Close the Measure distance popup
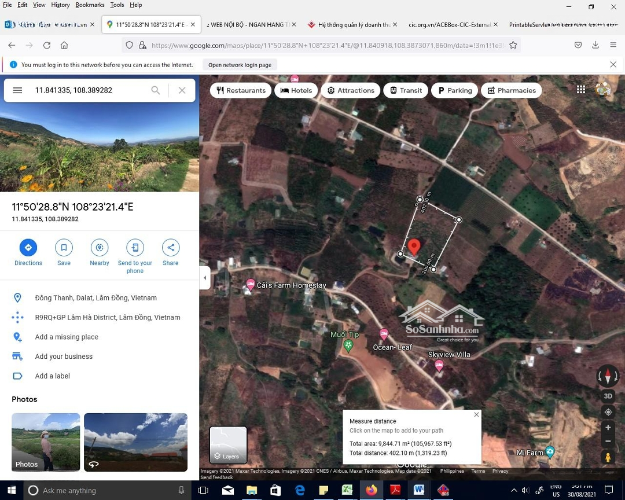This screenshot has width=625, height=500. [476, 414]
